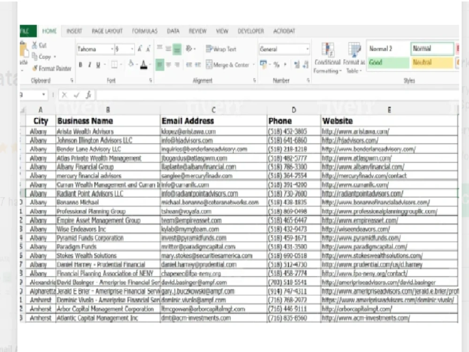Click the Font Color A icon
The image size is (469, 352).
(144, 65)
